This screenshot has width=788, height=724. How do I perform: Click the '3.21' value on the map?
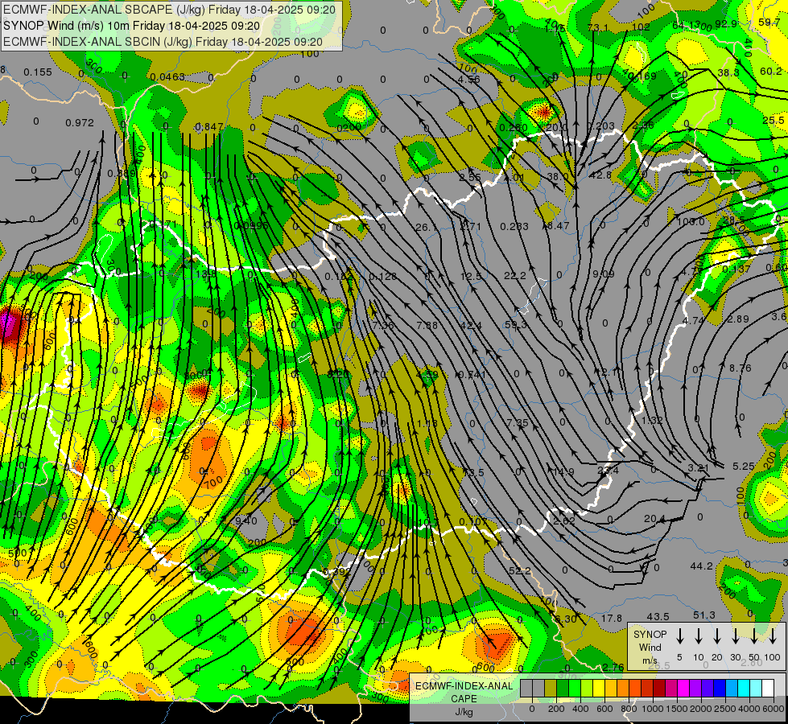(x=698, y=467)
